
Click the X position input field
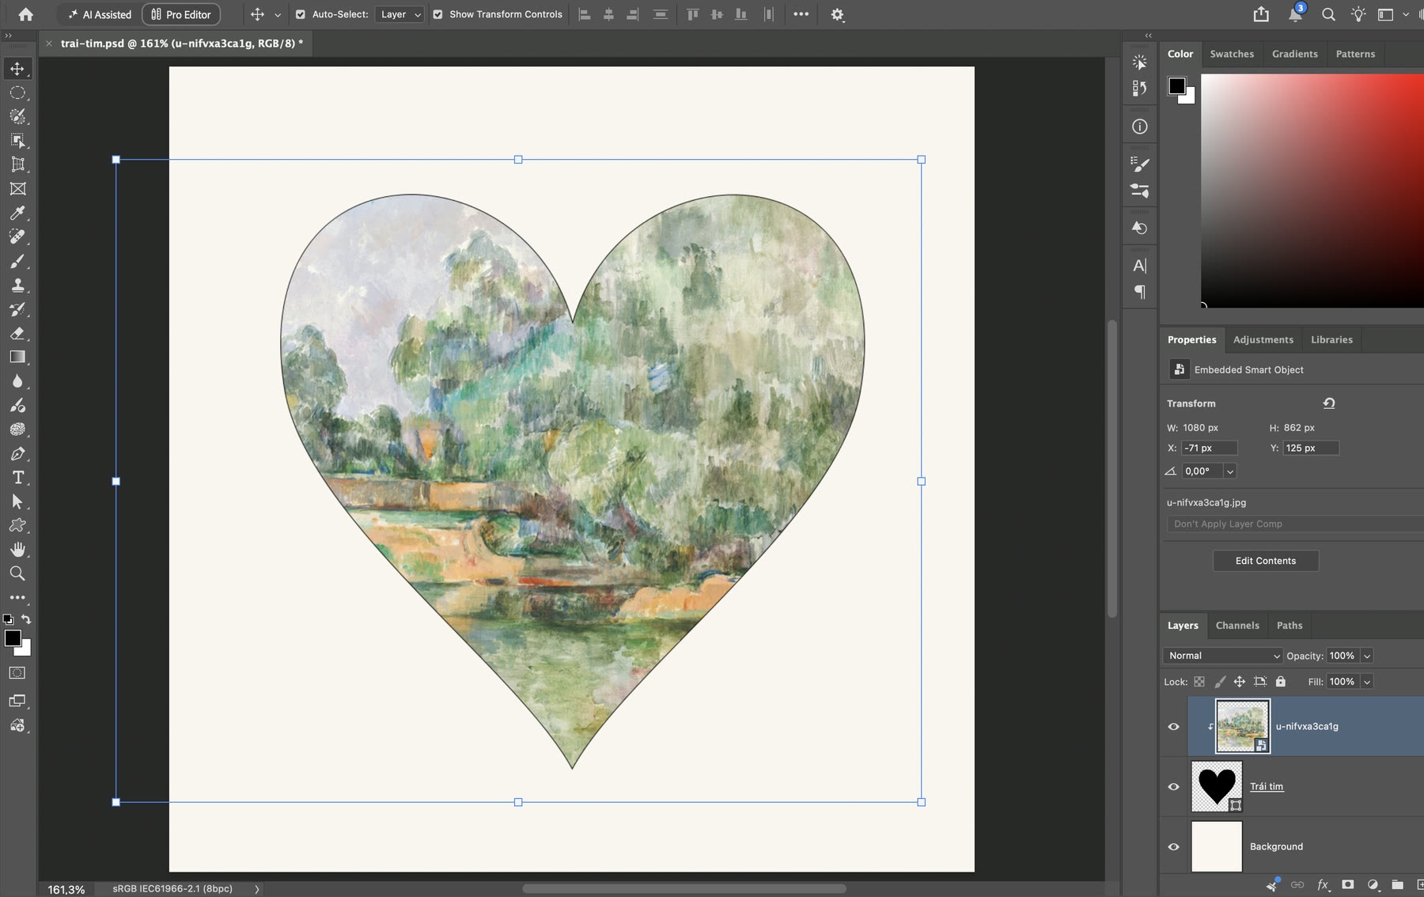coord(1209,448)
